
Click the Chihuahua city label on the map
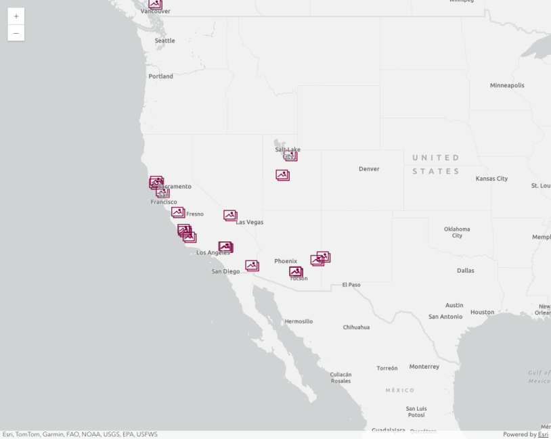(356, 327)
